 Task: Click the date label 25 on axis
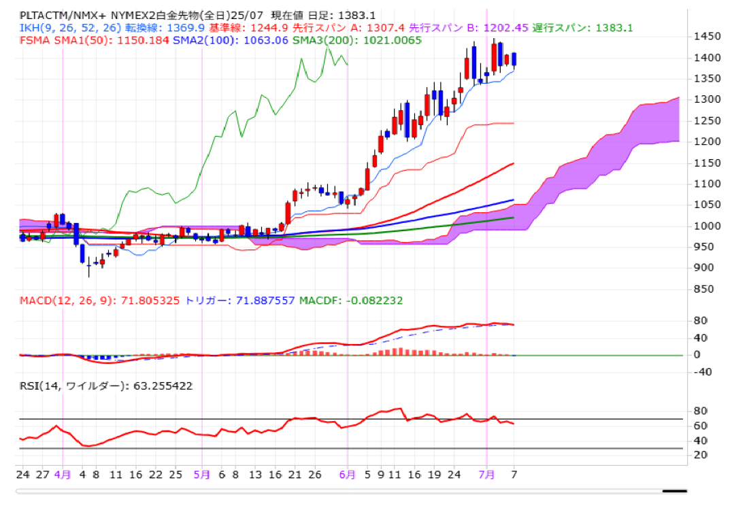pos(175,475)
